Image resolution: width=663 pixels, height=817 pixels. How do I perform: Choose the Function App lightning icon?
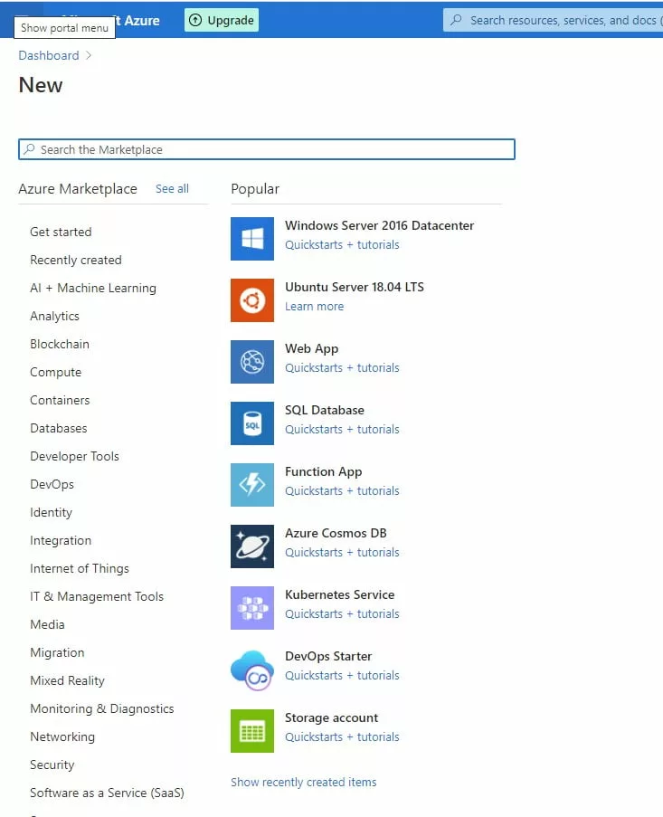(x=252, y=485)
